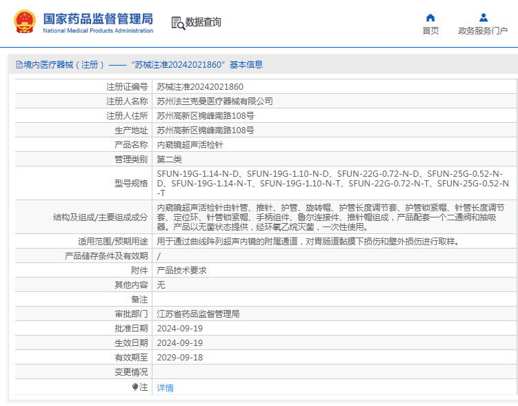The height and width of the screenshot is (406, 518).
Task: Select expiry date 2029-09-18
Action: [180, 358]
